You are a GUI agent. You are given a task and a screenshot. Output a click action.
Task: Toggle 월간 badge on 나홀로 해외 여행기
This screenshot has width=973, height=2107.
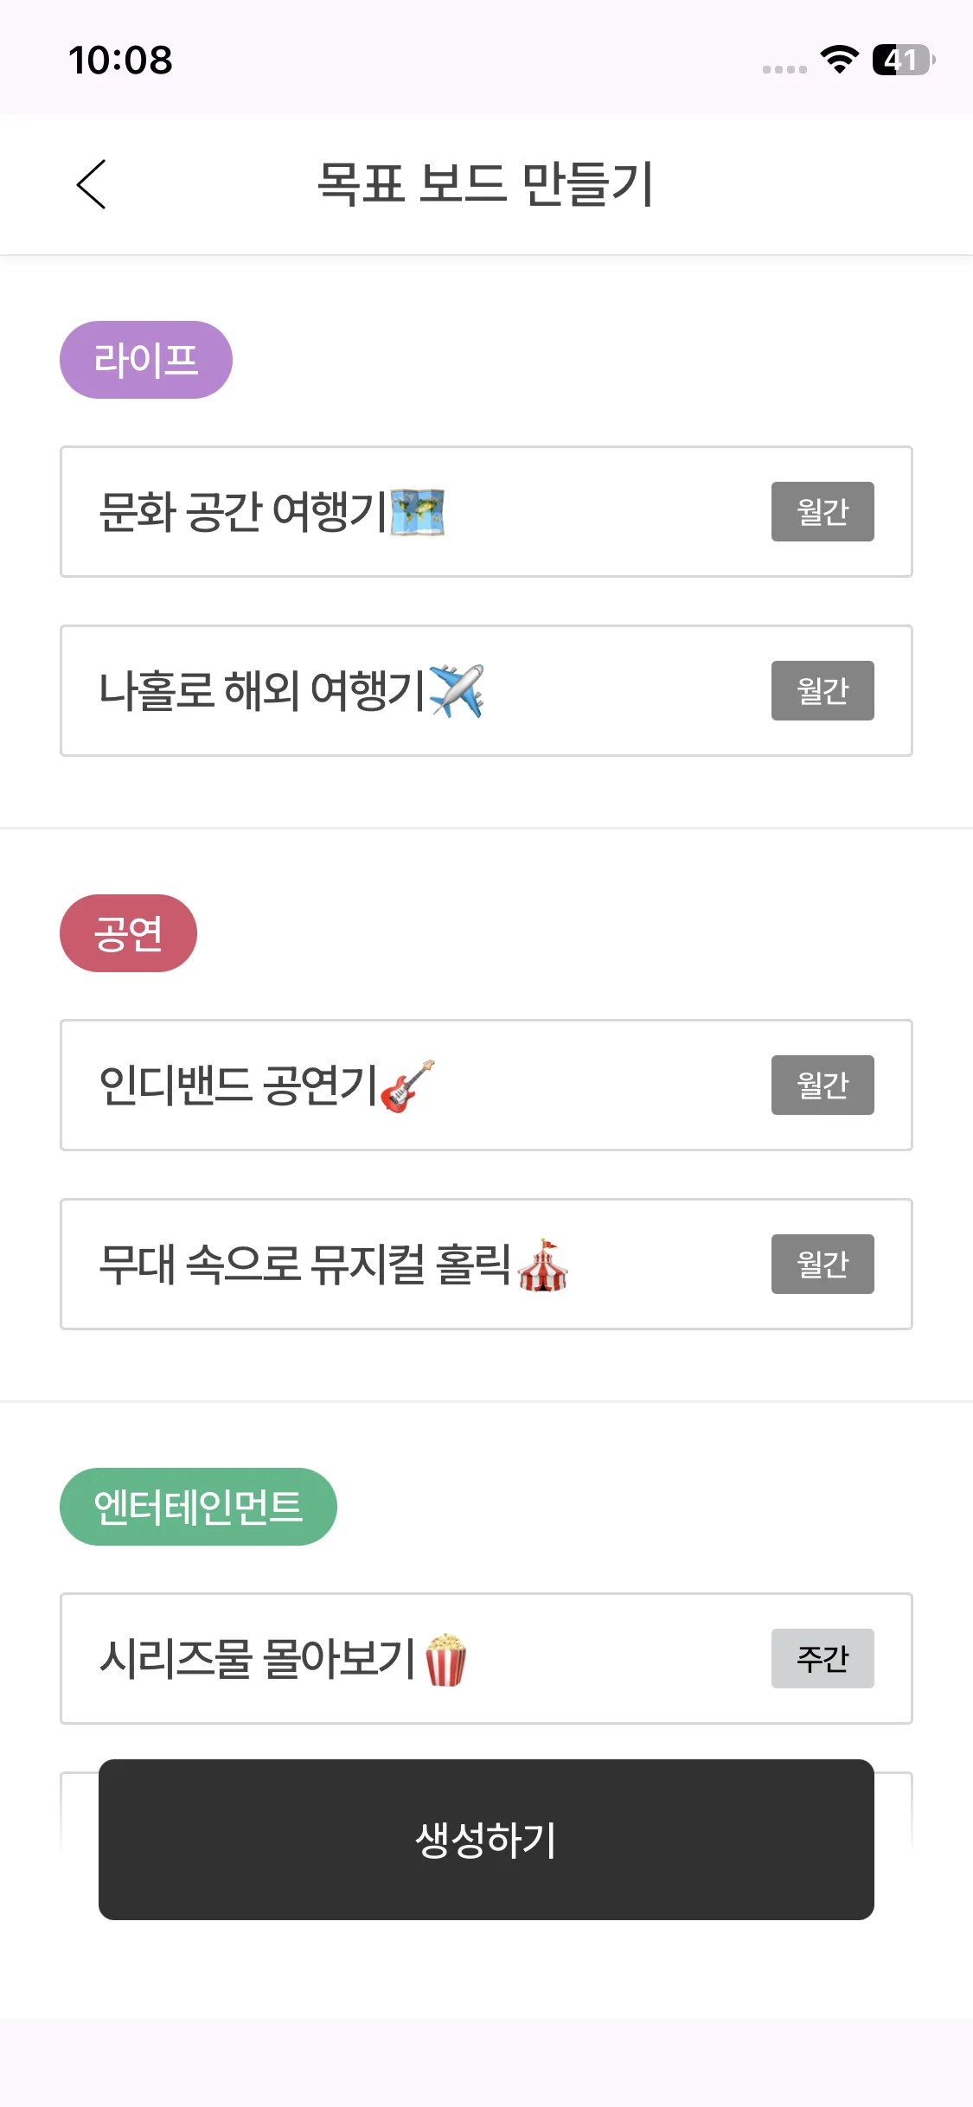click(823, 691)
